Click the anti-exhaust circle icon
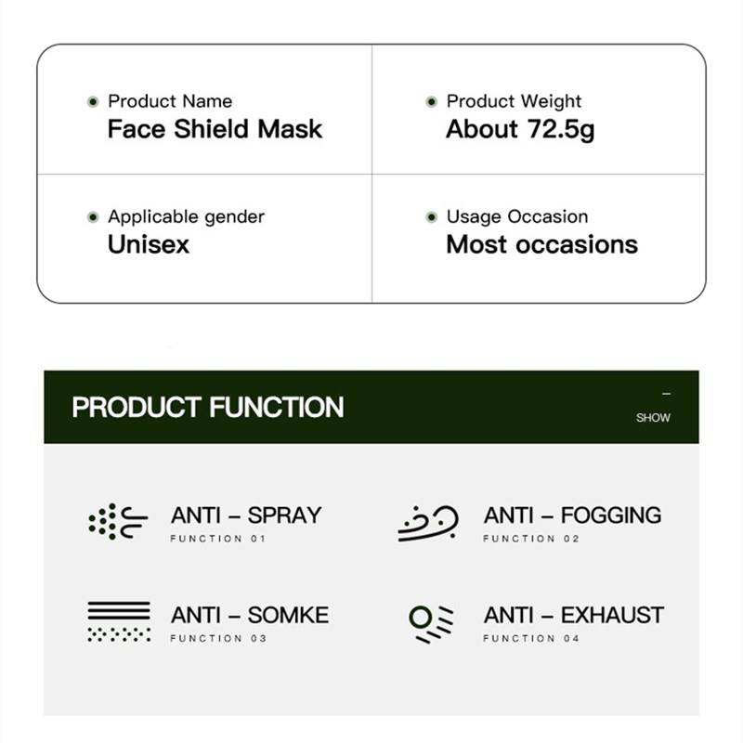The width and height of the screenshot is (743, 743). point(431,623)
